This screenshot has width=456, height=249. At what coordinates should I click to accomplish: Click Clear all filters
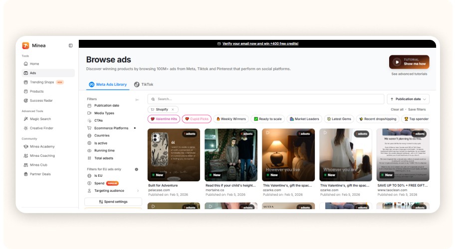coord(397,110)
